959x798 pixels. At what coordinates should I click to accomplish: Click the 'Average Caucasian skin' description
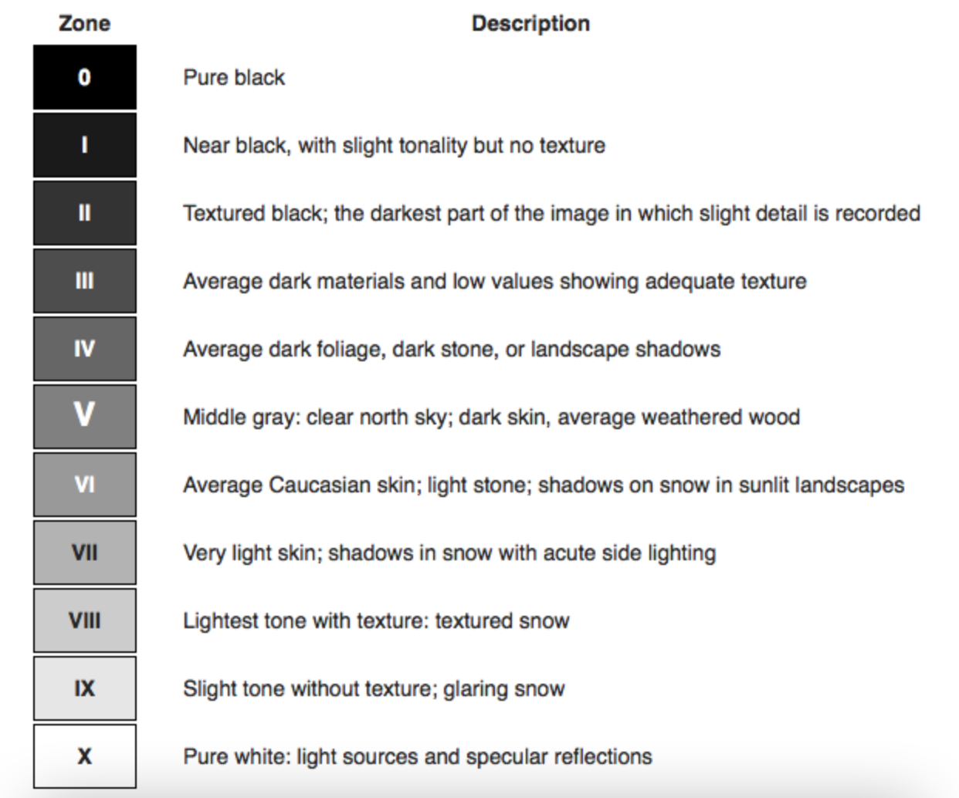click(544, 485)
